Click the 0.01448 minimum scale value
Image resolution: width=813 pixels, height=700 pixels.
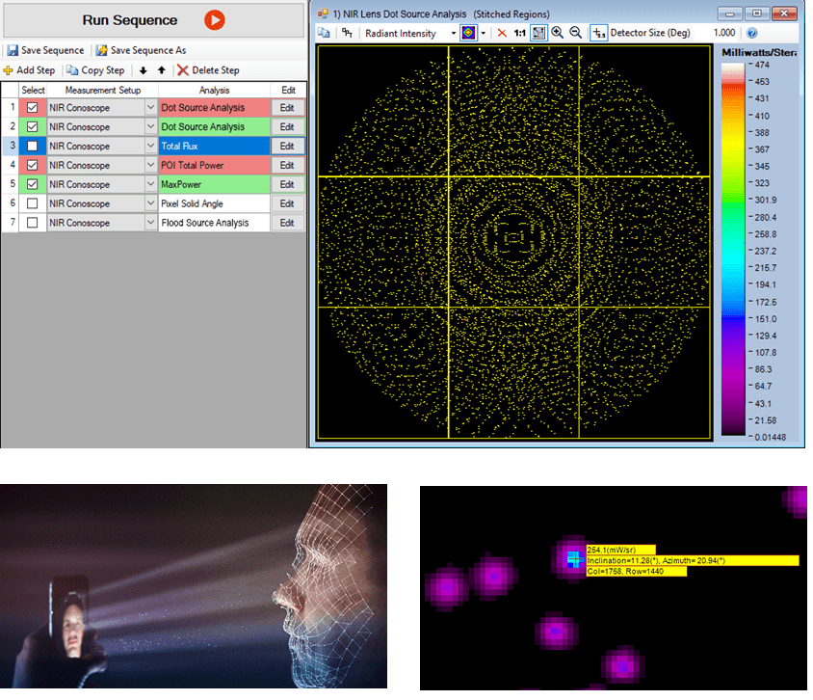770,437
